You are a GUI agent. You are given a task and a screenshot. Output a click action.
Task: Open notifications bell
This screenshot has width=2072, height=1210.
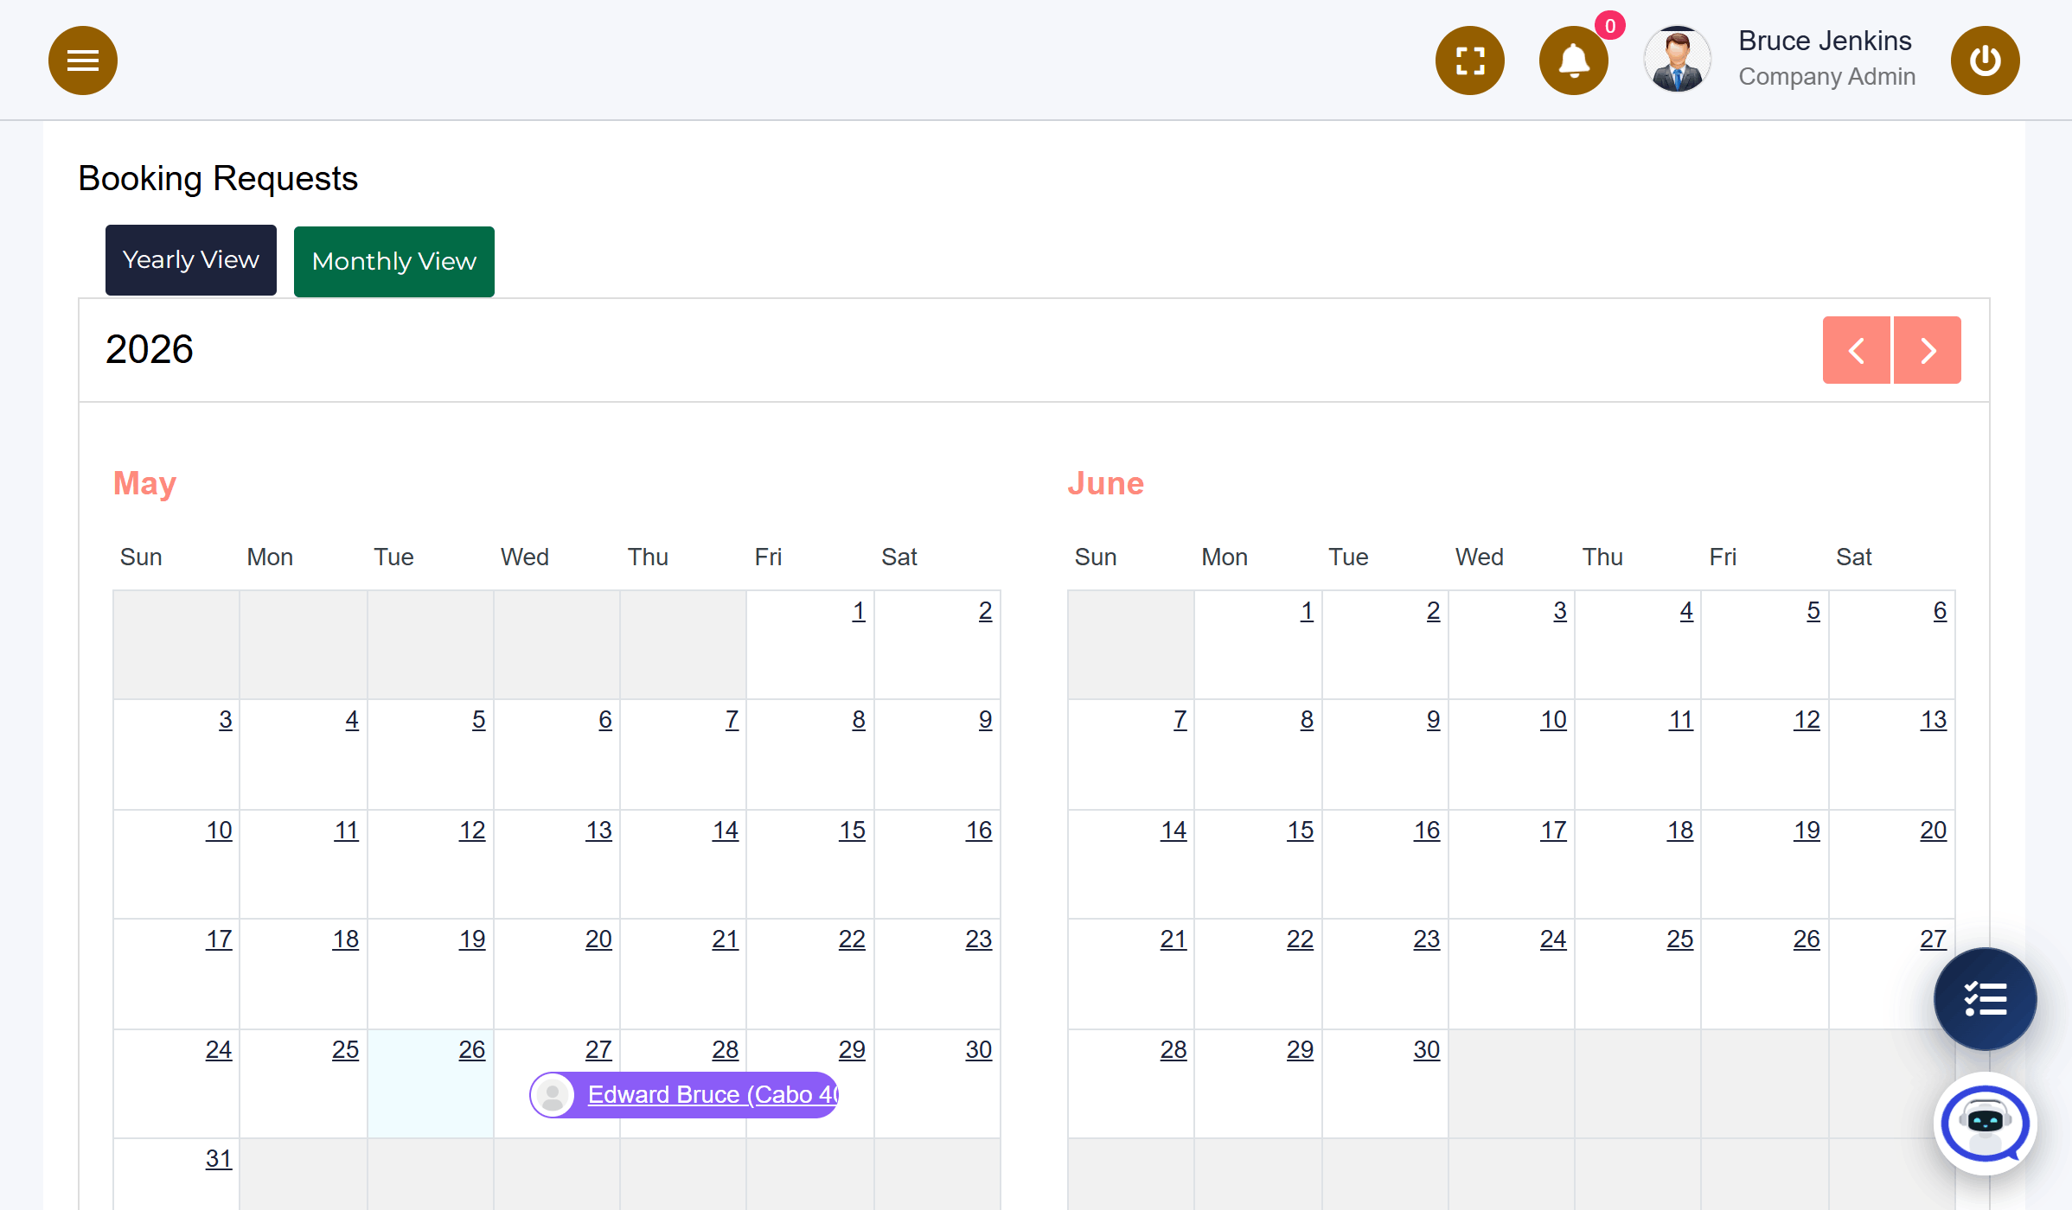coord(1574,60)
